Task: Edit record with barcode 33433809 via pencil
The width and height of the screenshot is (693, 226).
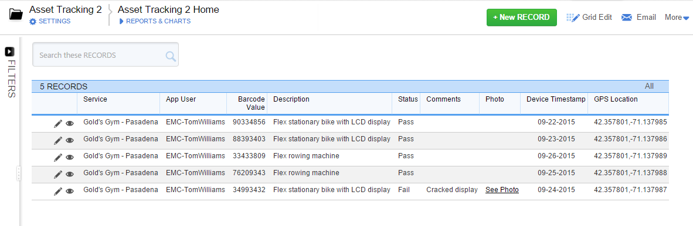Action: coord(58,157)
